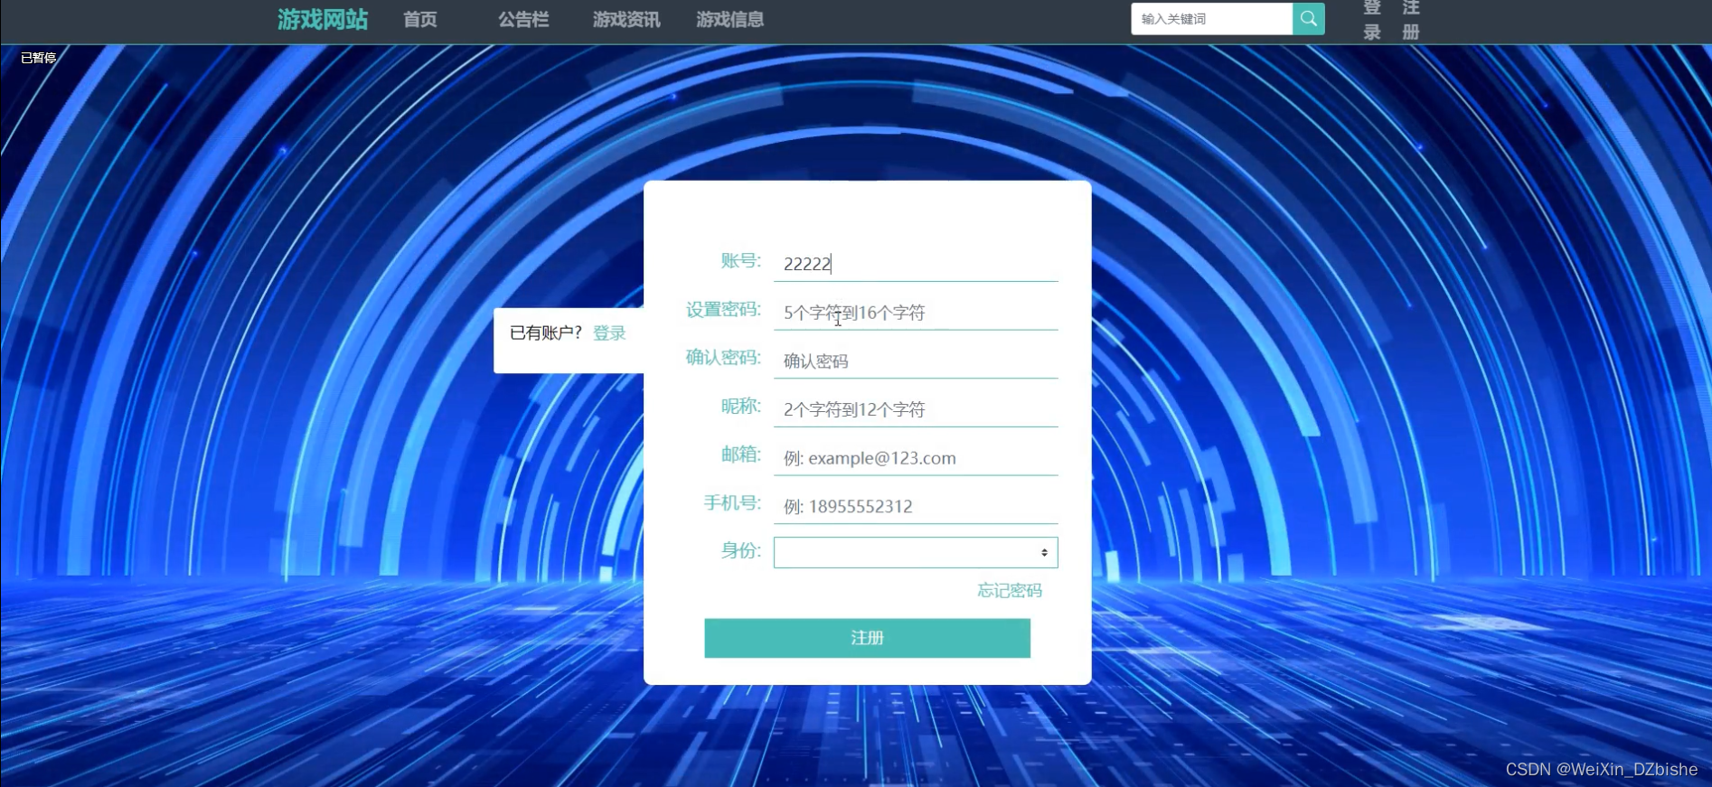1712x787 pixels.
Task: Click the 已有账户？ text
Action: (x=546, y=333)
